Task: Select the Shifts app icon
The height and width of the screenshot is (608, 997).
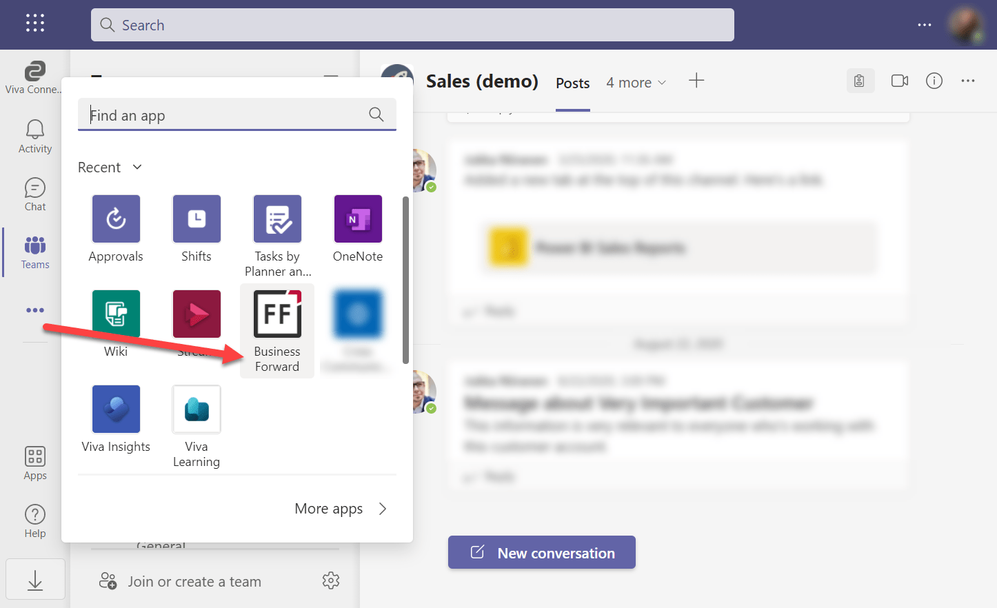Action: [197, 219]
